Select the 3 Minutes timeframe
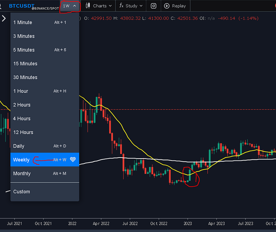Image resolution: width=276 pixels, height=232 pixels. tap(45, 36)
